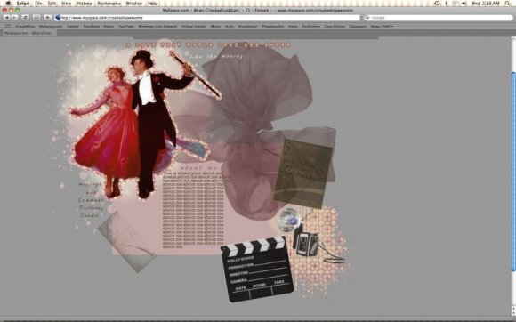Open the Safari menu

pyautogui.click(x=23, y=4)
